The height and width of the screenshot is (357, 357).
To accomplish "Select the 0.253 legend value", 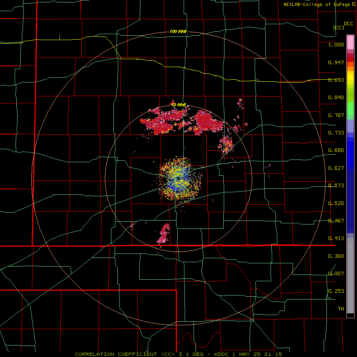I will point(336,291).
